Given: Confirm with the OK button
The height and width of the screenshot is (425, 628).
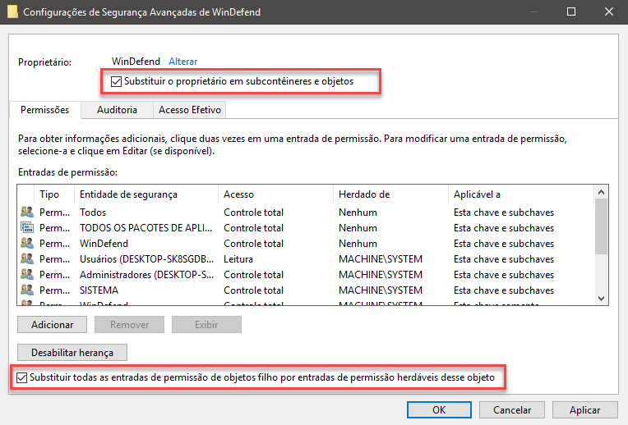Looking at the screenshot, I should click(439, 409).
